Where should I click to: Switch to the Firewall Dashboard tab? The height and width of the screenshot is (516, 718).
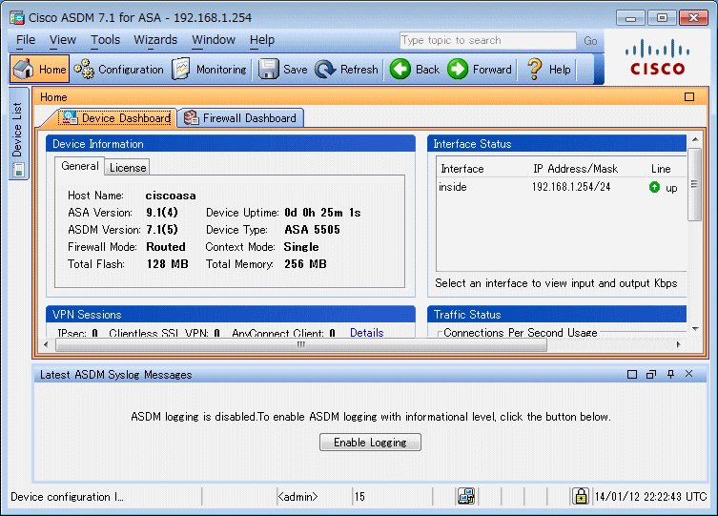[x=240, y=118]
